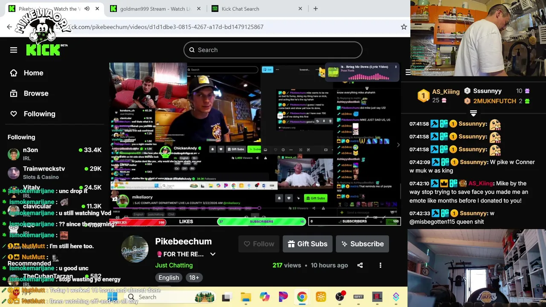Open Copilot from the taskbar
This screenshot has width=546, height=307.
tap(264, 297)
